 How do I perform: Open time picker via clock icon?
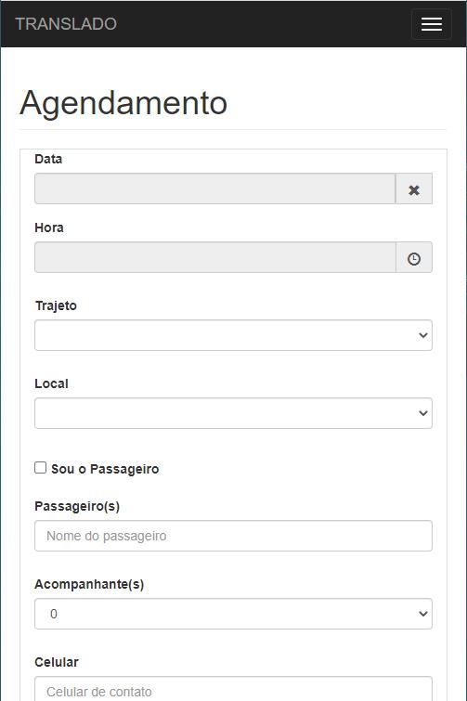[x=414, y=258]
